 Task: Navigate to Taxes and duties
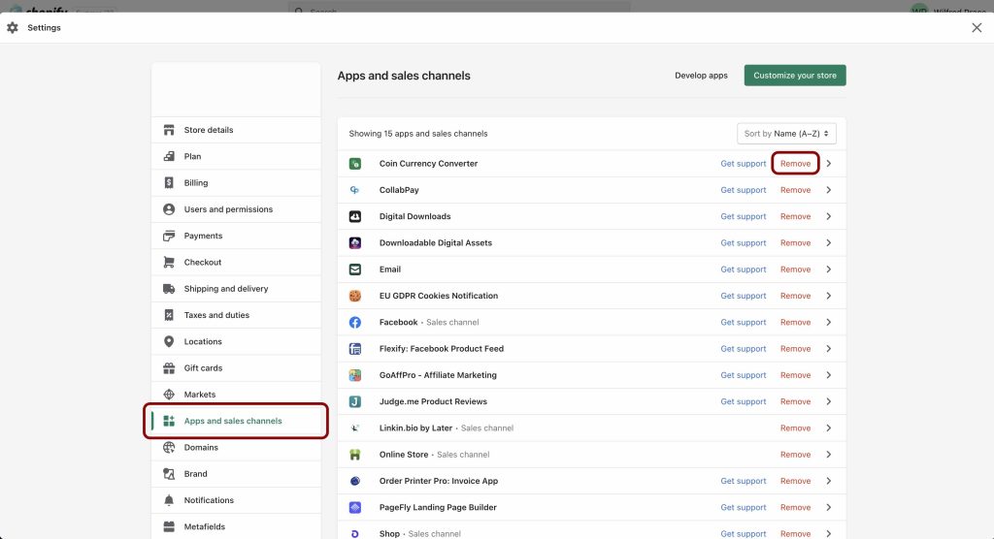coord(236,315)
